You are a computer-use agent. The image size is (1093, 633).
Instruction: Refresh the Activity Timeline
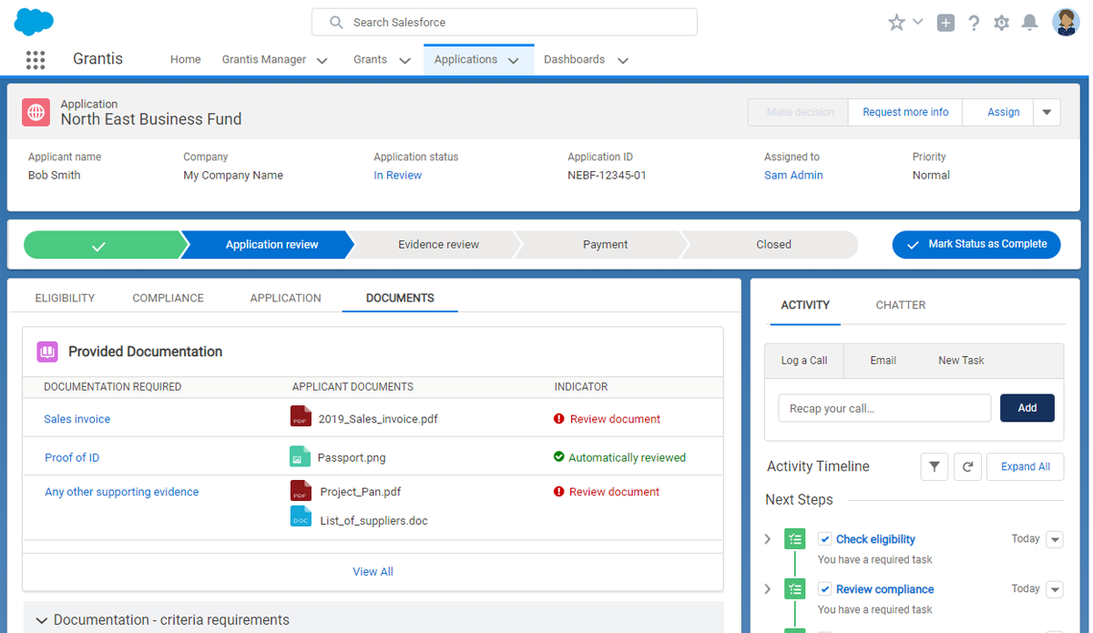pos(967,467)
